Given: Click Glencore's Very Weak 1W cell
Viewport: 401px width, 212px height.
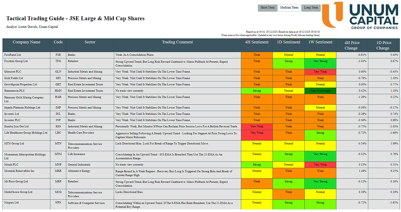Looking at the screenshot, I should click(x=320, y=72).
